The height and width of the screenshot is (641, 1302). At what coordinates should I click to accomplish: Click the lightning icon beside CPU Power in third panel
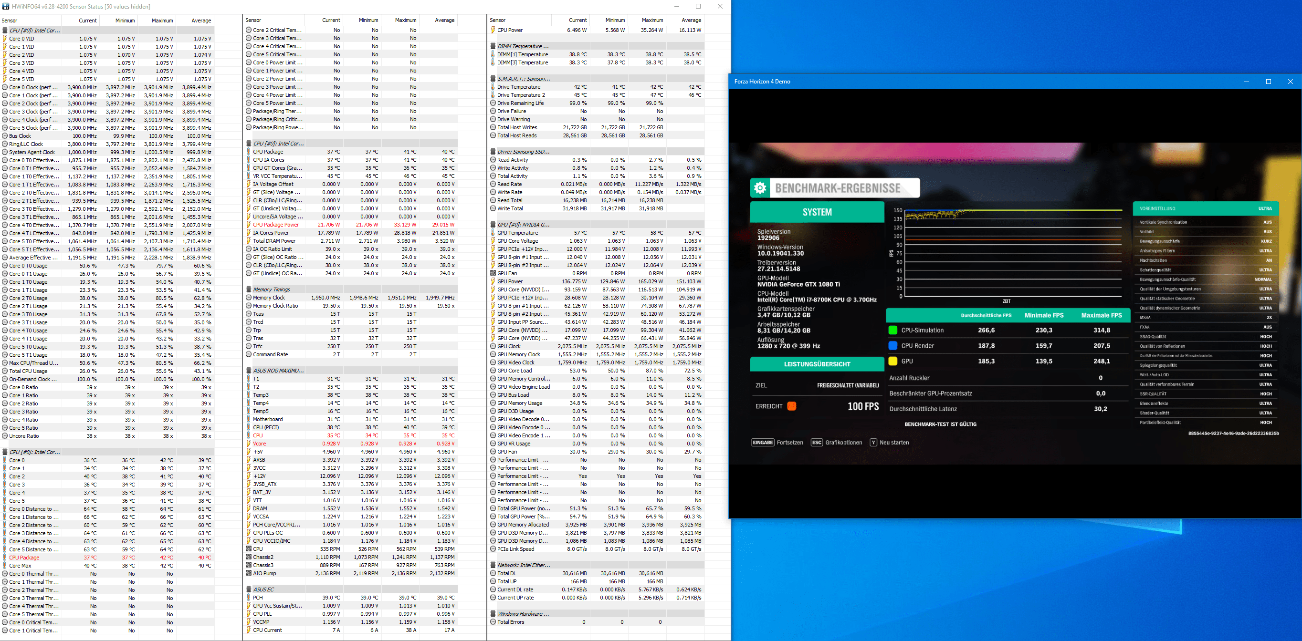pos(493,30)
